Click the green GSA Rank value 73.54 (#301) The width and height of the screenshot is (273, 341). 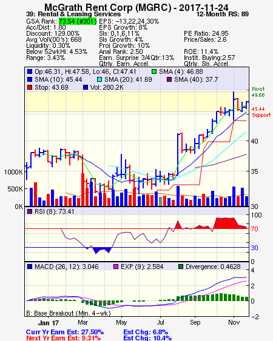[x=78, y=21]
